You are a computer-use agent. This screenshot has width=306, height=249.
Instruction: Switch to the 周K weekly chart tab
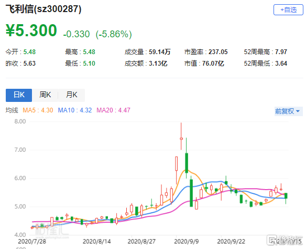[x=45, y=95]
